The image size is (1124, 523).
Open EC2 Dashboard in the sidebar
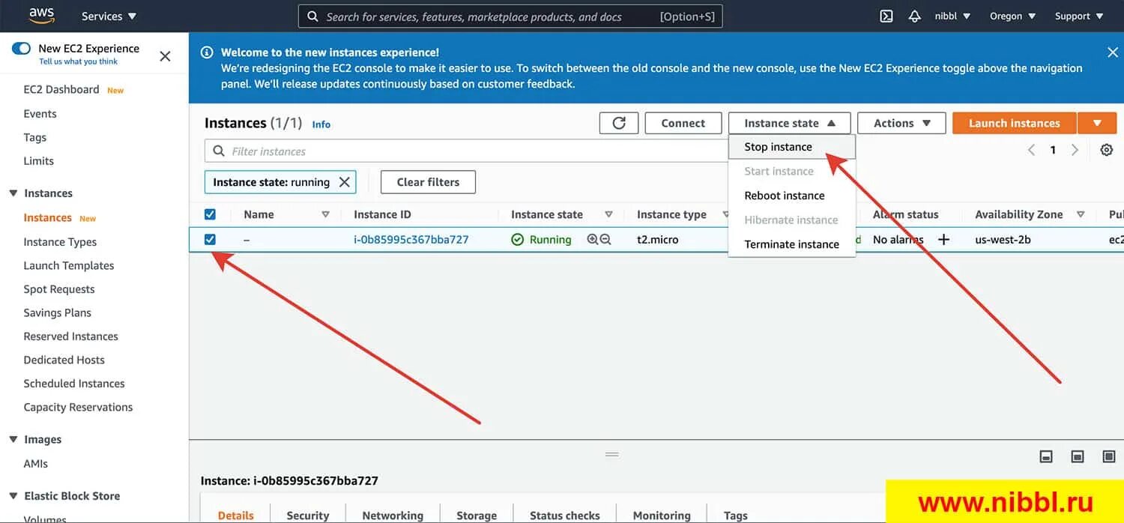pos(61,89)
